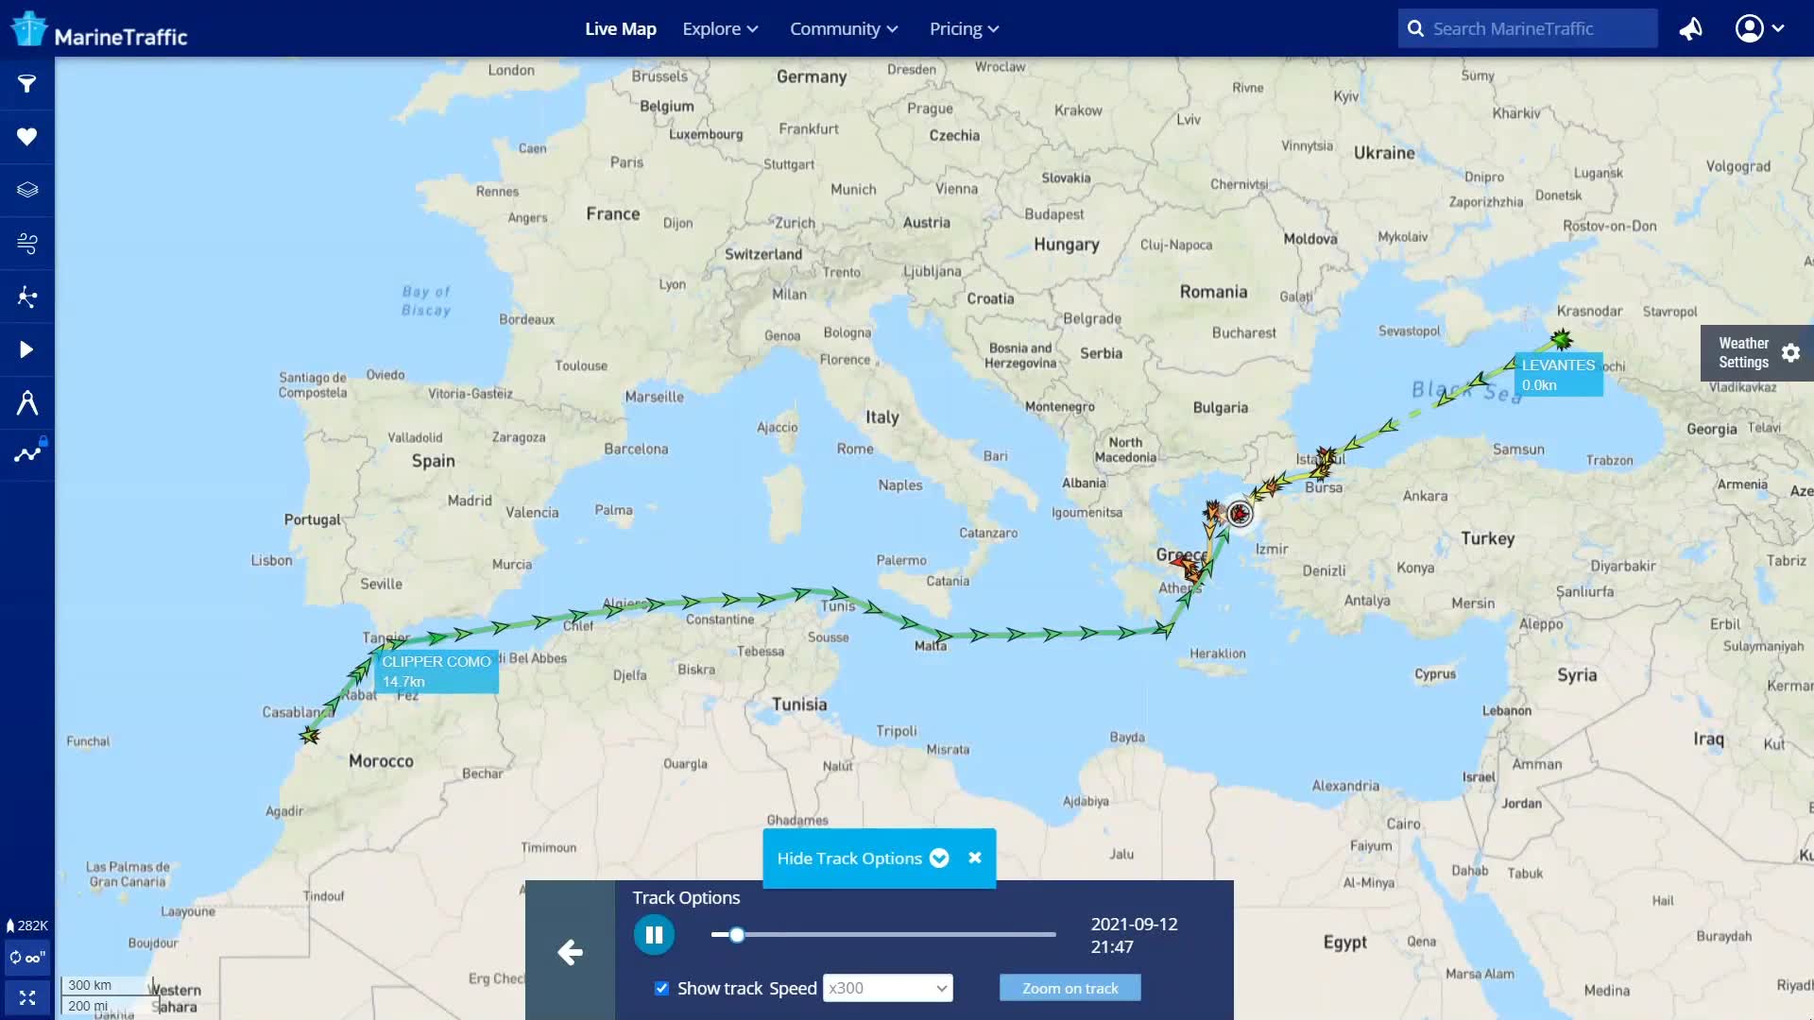Open the weather wind icon
The width and height of the screenshot is (1814, 1020).
point(26,244)
